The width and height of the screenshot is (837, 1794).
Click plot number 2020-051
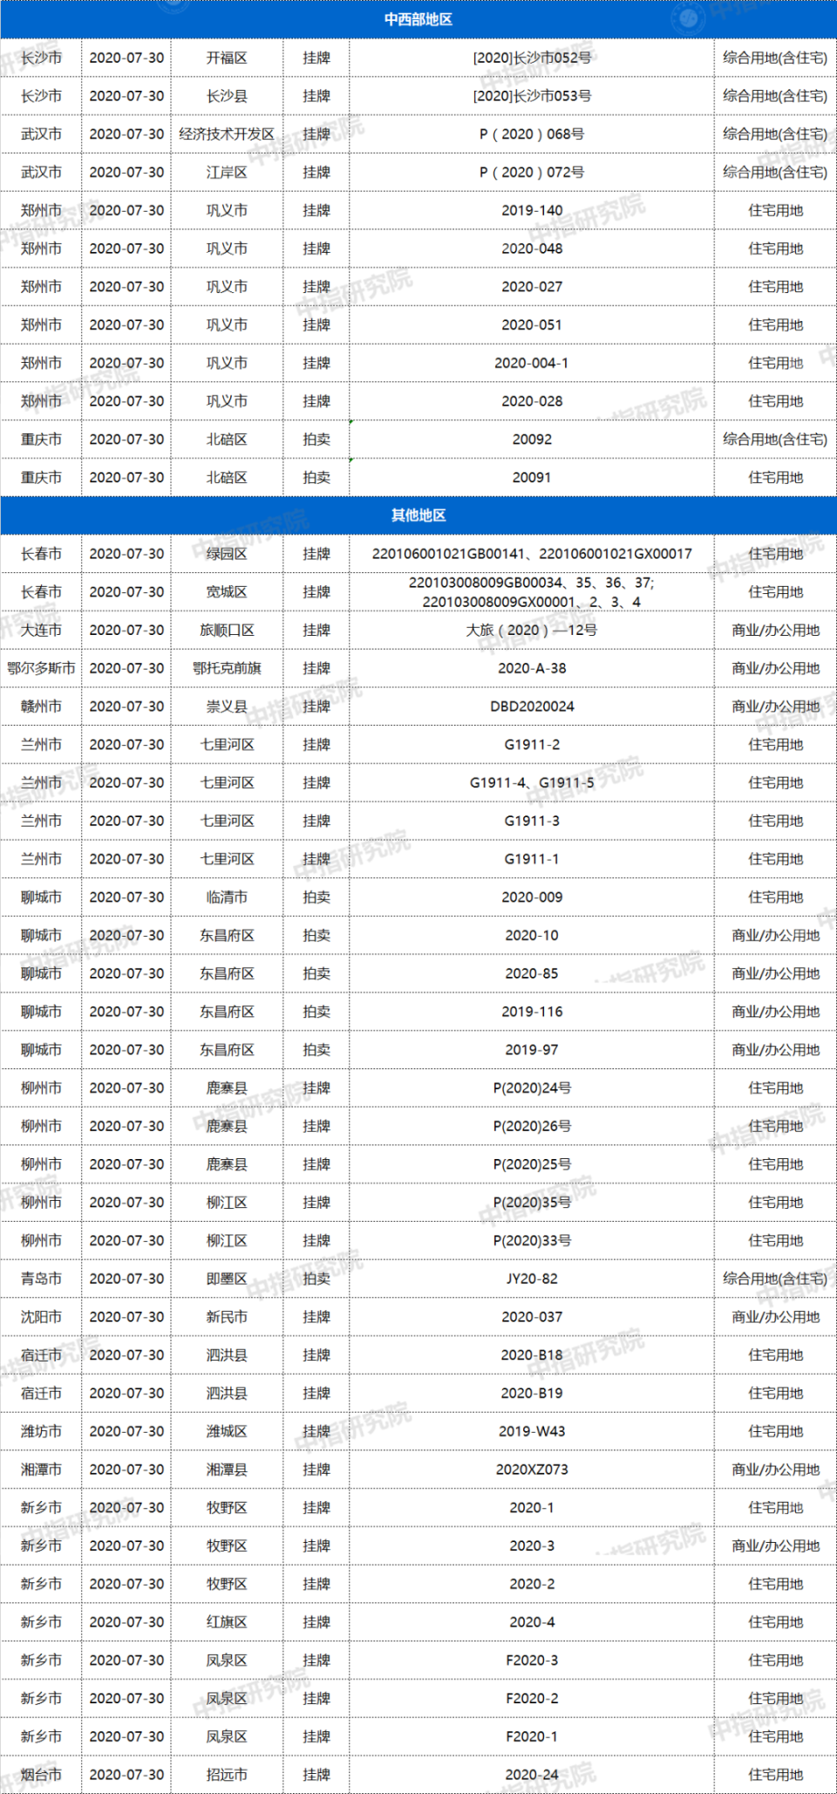(x=532, y=325)
